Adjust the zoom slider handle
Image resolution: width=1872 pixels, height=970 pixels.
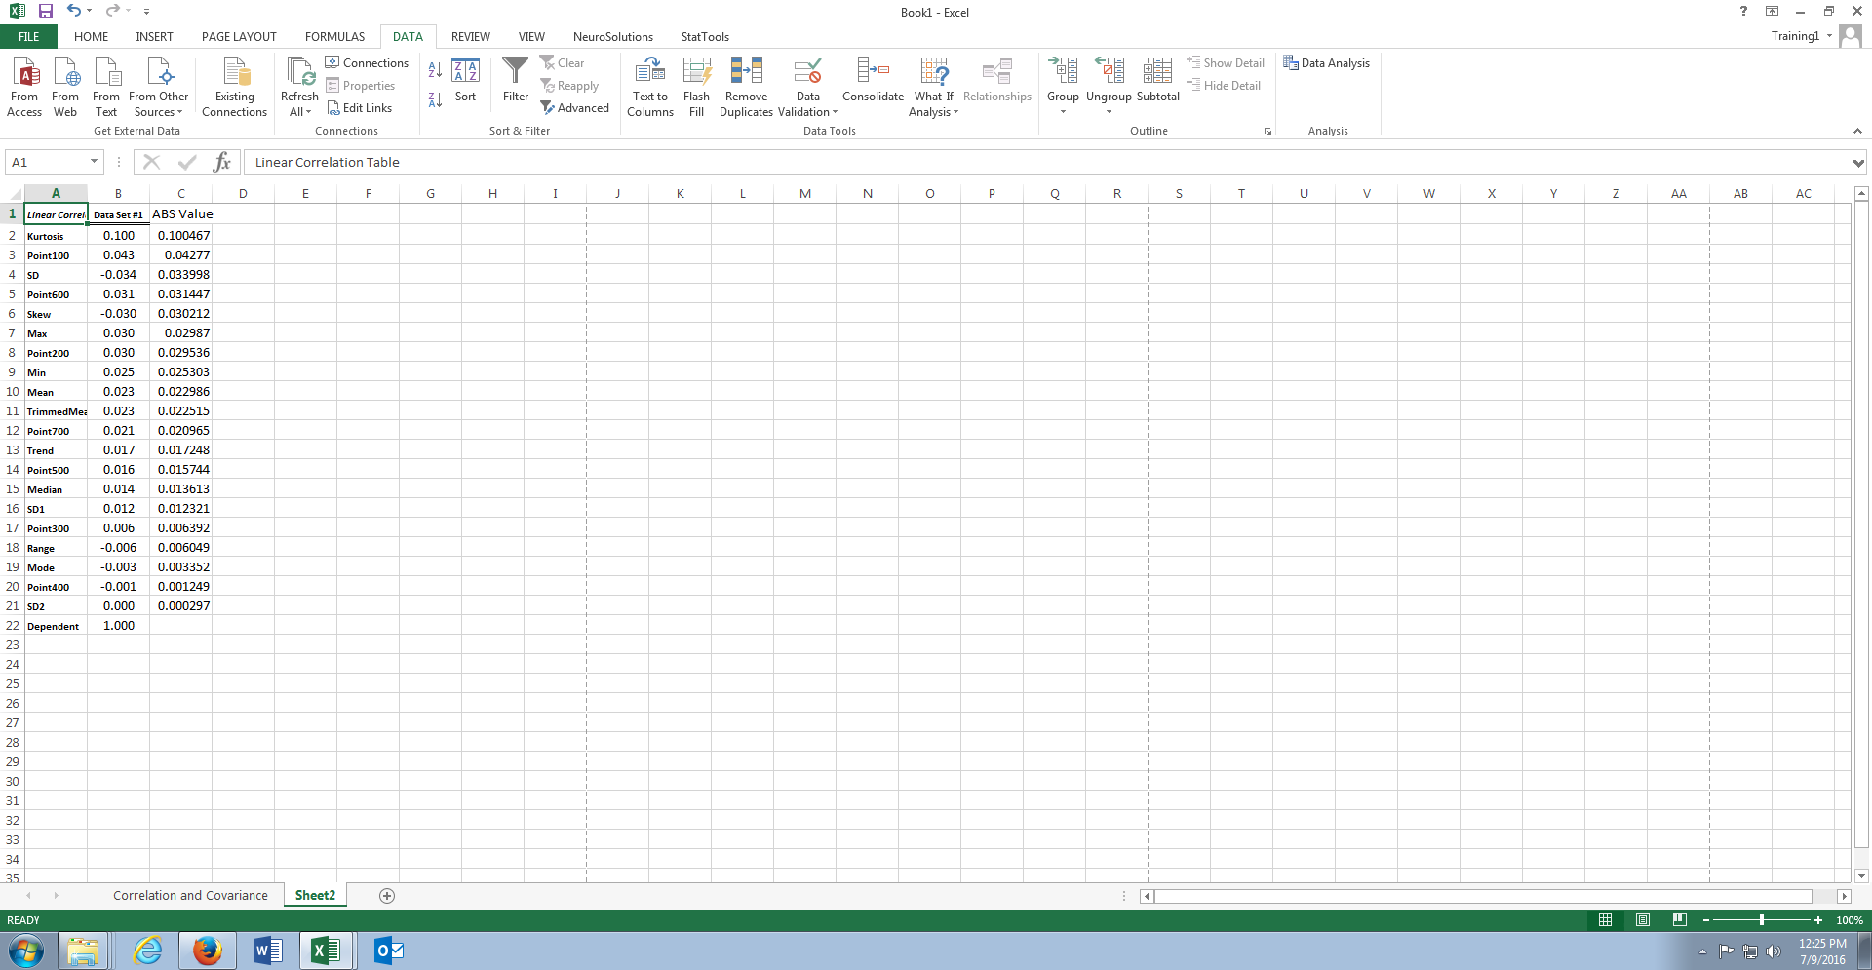click(1762, 920)
